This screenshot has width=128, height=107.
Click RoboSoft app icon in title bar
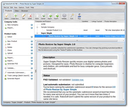(x=4, y=4)
